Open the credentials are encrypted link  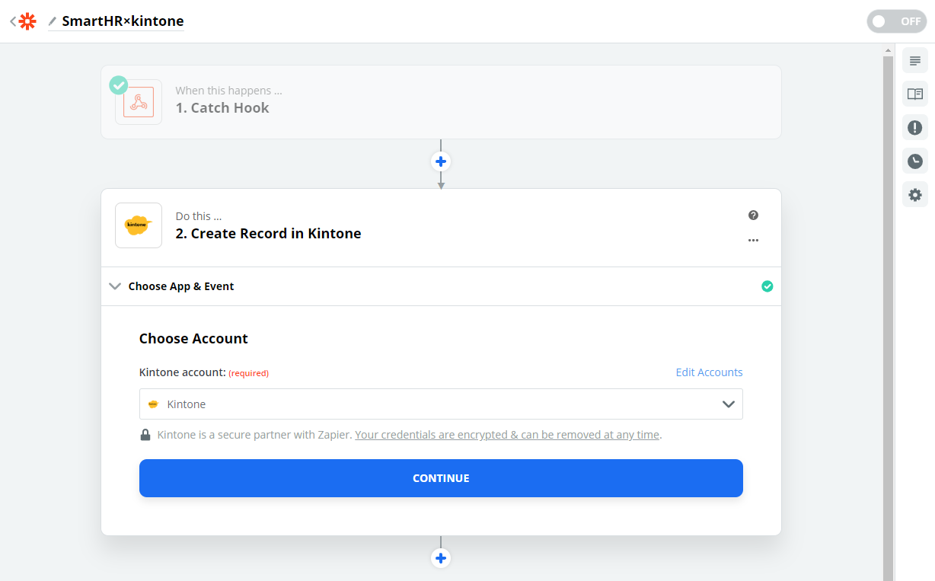[507, 435]
